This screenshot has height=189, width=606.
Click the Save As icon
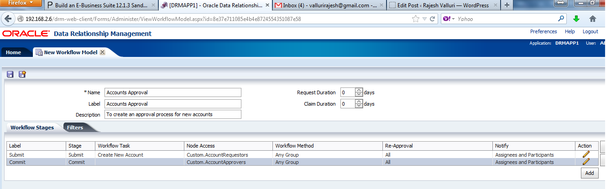pos(22,74)
